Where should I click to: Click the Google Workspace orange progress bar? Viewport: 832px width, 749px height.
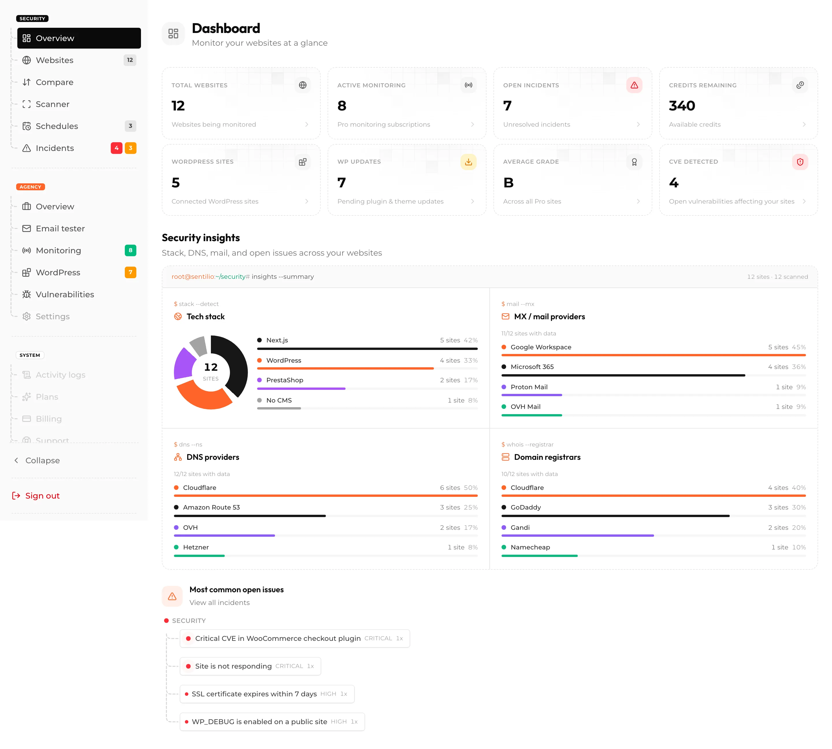[x=653, y=355]
